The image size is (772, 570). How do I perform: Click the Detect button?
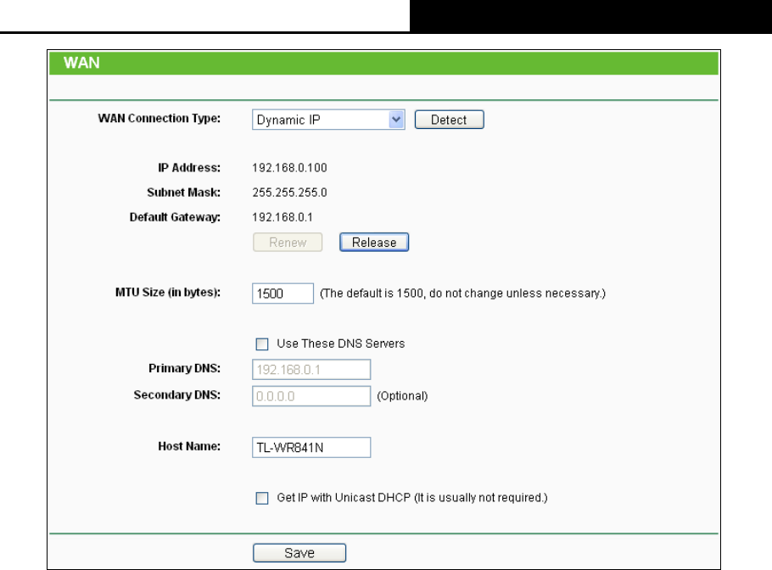[449, 120]
